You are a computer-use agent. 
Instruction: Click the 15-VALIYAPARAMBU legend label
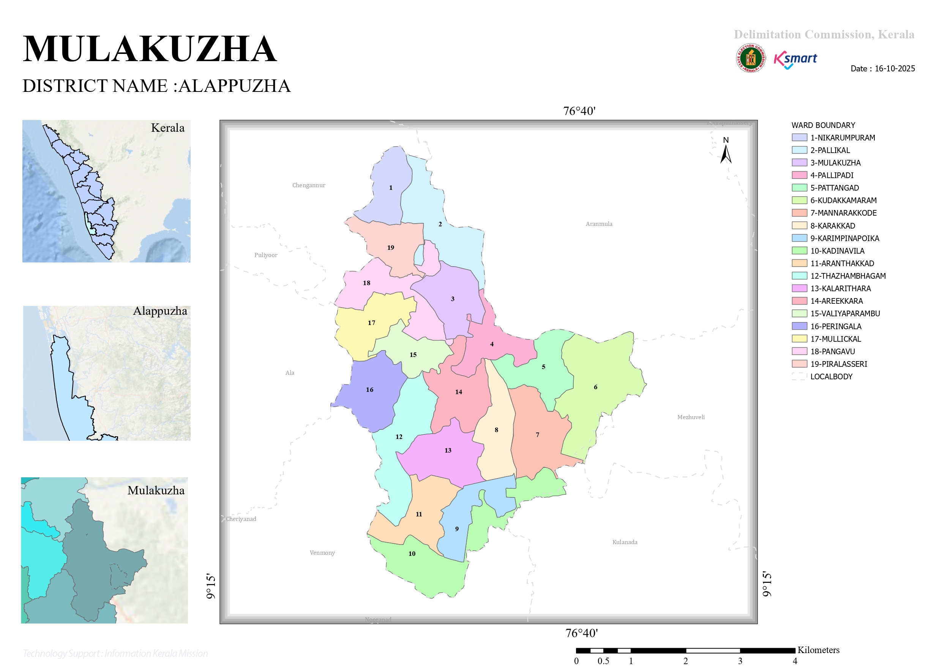845,314
